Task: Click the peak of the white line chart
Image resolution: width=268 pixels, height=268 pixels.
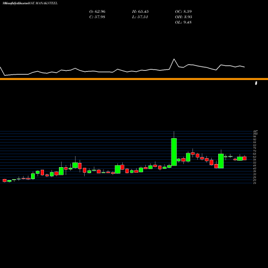Action: [174, 59]
